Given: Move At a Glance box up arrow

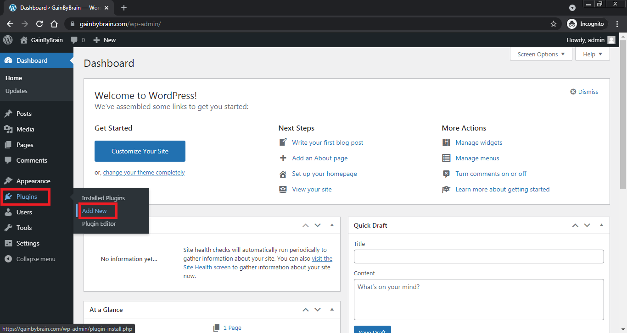Looking at the screenshot, I should [x=305, y=310].
